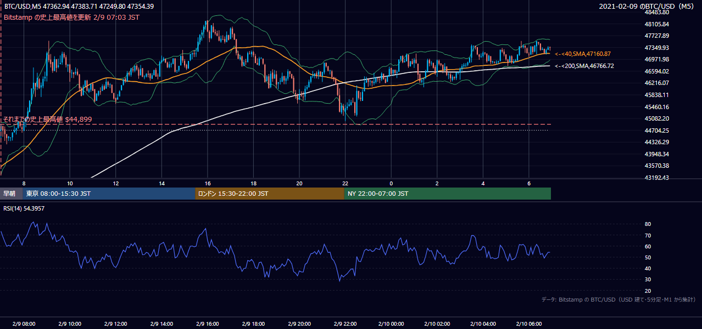702x329 pixels.
Task: Click the 2/9 14:00 date axis label
Action: tap(161, 324)
